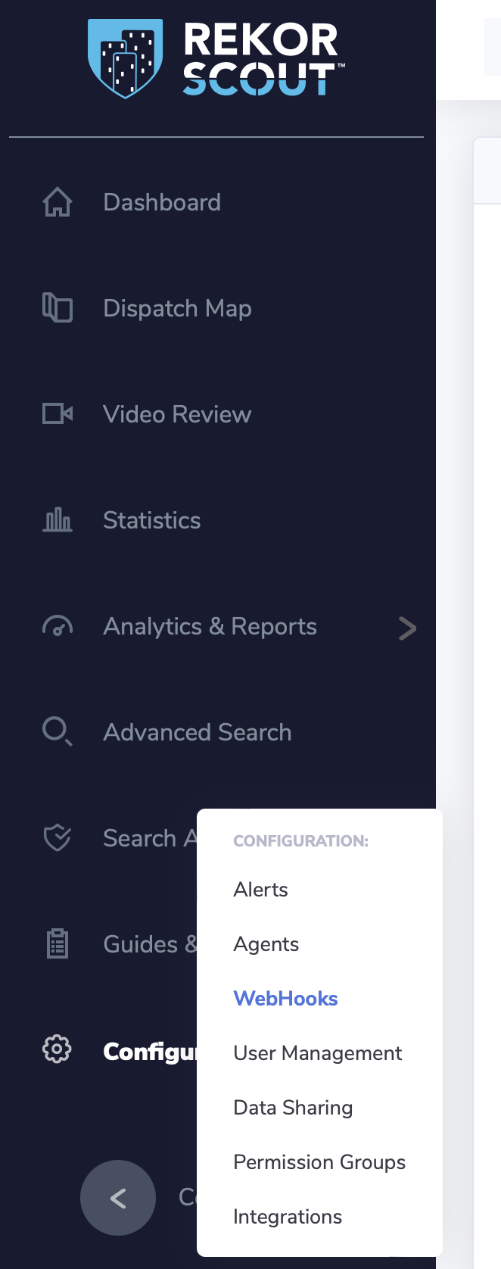Open the Dashboard page

click(162, 201)
